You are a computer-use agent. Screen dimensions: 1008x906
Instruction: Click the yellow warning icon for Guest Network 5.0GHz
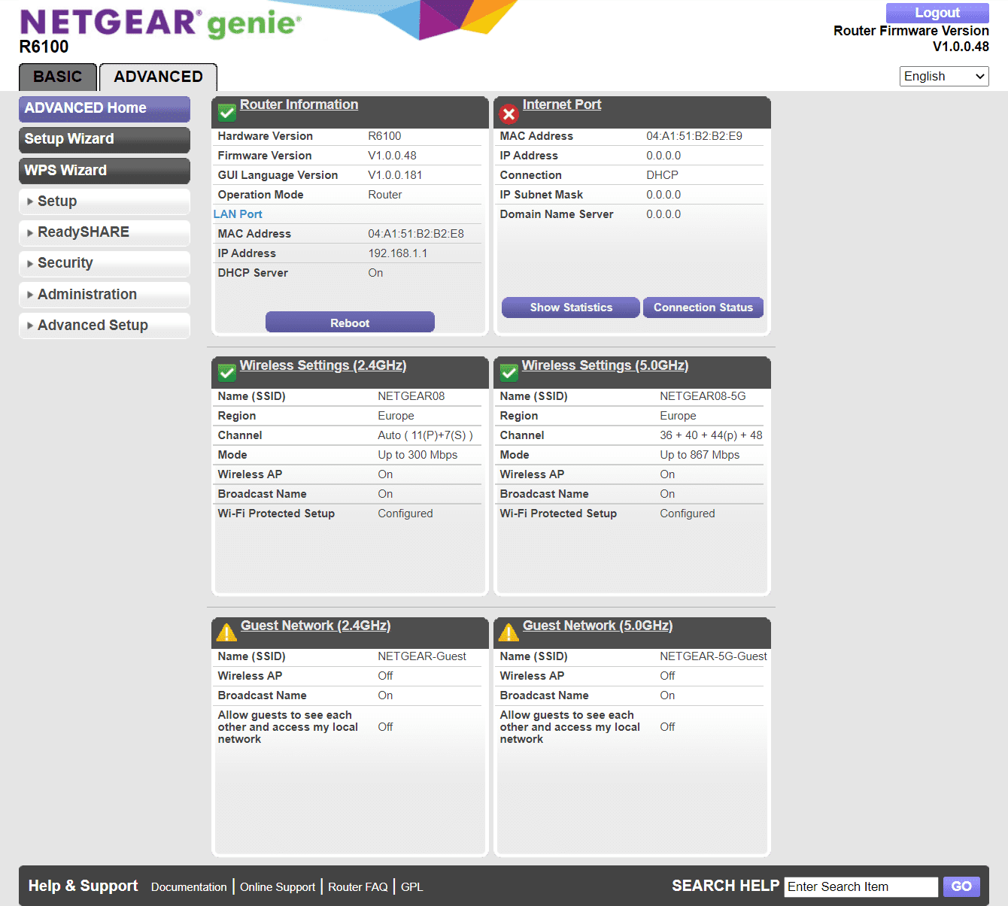pos(509,633)
